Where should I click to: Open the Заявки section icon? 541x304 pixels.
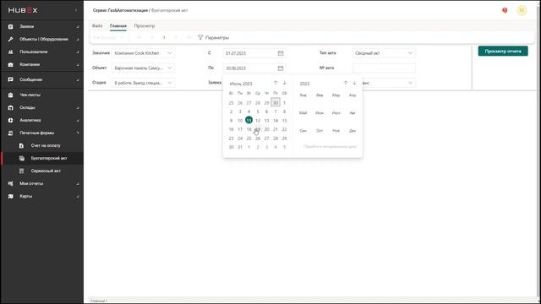tap(10, 26)
